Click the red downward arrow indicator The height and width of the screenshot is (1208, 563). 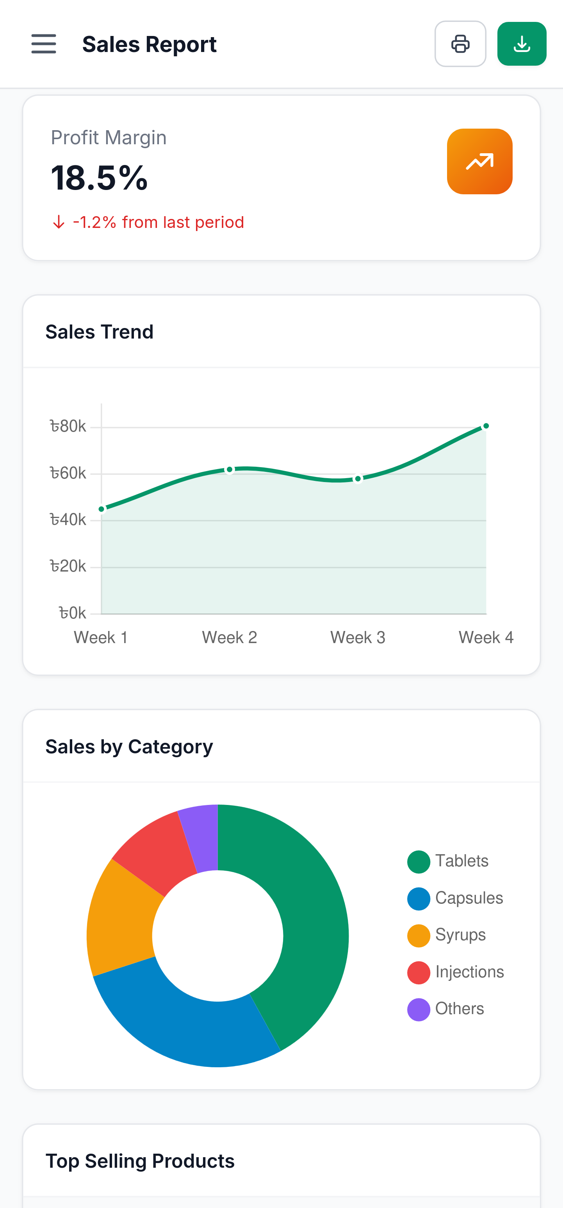[58, 222]
